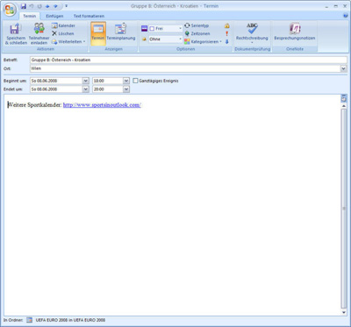Open Kalender from the ribbon

(63, 25)
